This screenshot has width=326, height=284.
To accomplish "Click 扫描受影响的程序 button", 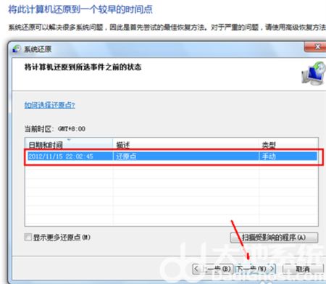I will pos(274,238).
